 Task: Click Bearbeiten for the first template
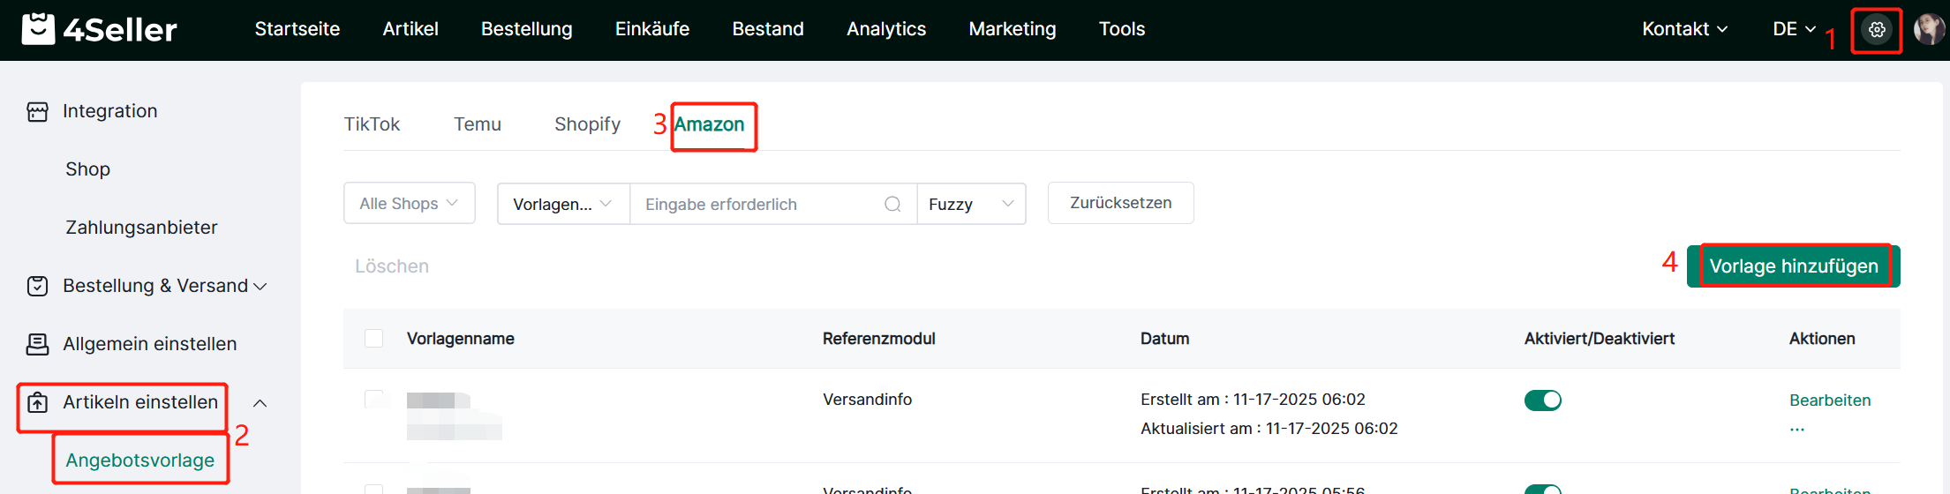(1830, 400)
